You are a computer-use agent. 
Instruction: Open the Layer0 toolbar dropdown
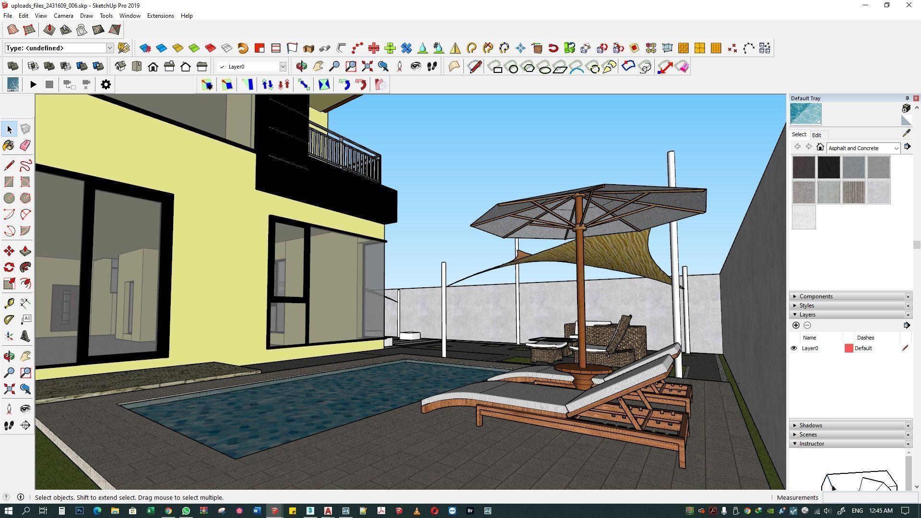283,67
